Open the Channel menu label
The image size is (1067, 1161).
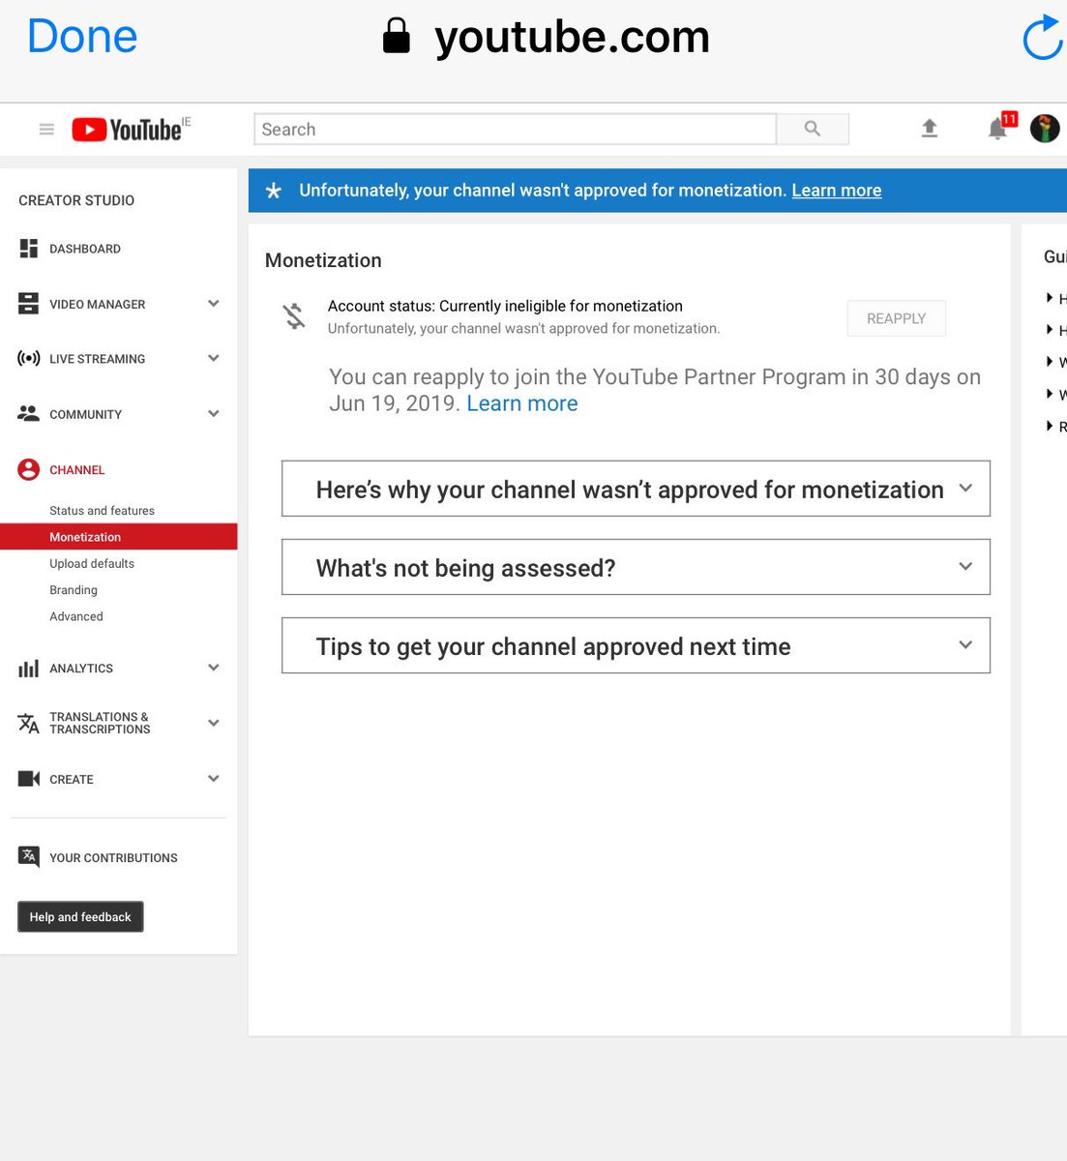point(77,470)
